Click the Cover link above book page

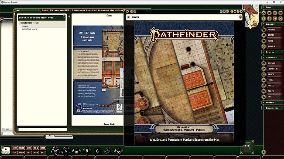point(109,16)
